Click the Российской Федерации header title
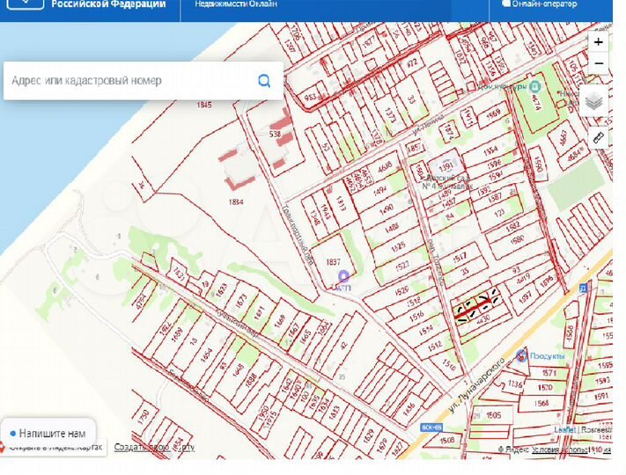Screen dimensions: 626x475 click(x=107, y=4)
